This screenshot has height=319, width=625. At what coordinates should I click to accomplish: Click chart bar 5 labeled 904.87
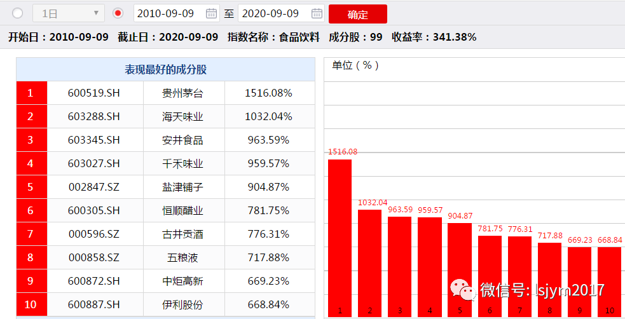coord(460,269)
